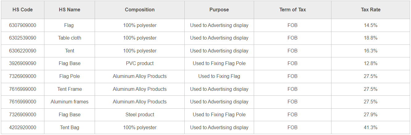The width and height of the screenshot is (411, 135).
Task: Click the HS Name column header
Action: 69,10
